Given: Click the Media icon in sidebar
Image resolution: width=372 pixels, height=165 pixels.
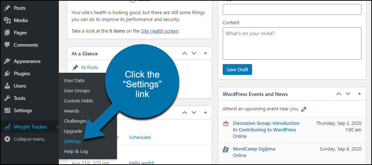Looking at the screenshot, I should coord(7,20).
